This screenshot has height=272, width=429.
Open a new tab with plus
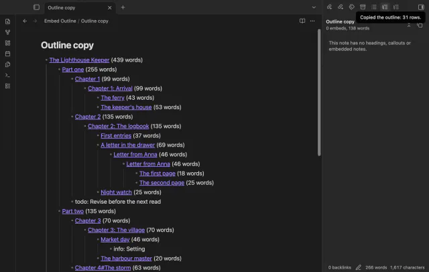point(123,7)
